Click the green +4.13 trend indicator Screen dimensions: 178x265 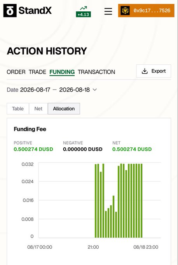pos(84,12)
